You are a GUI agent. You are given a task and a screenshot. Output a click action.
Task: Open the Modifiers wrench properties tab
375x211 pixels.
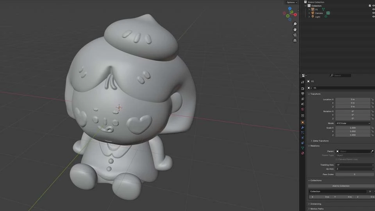(x=302, y=128)
